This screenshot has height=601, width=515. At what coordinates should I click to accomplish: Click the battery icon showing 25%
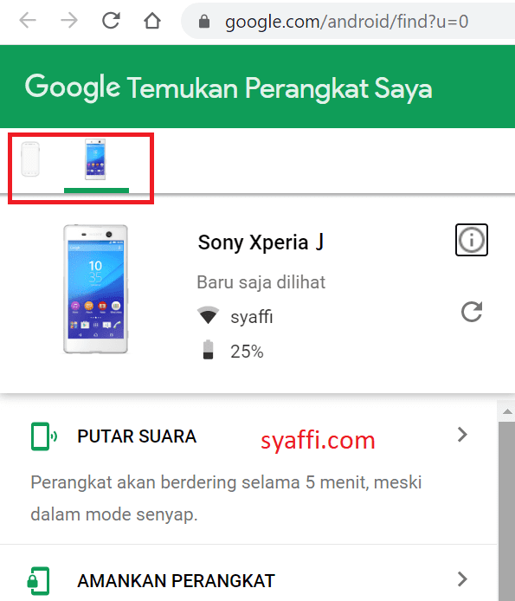[x=208, y=349]
